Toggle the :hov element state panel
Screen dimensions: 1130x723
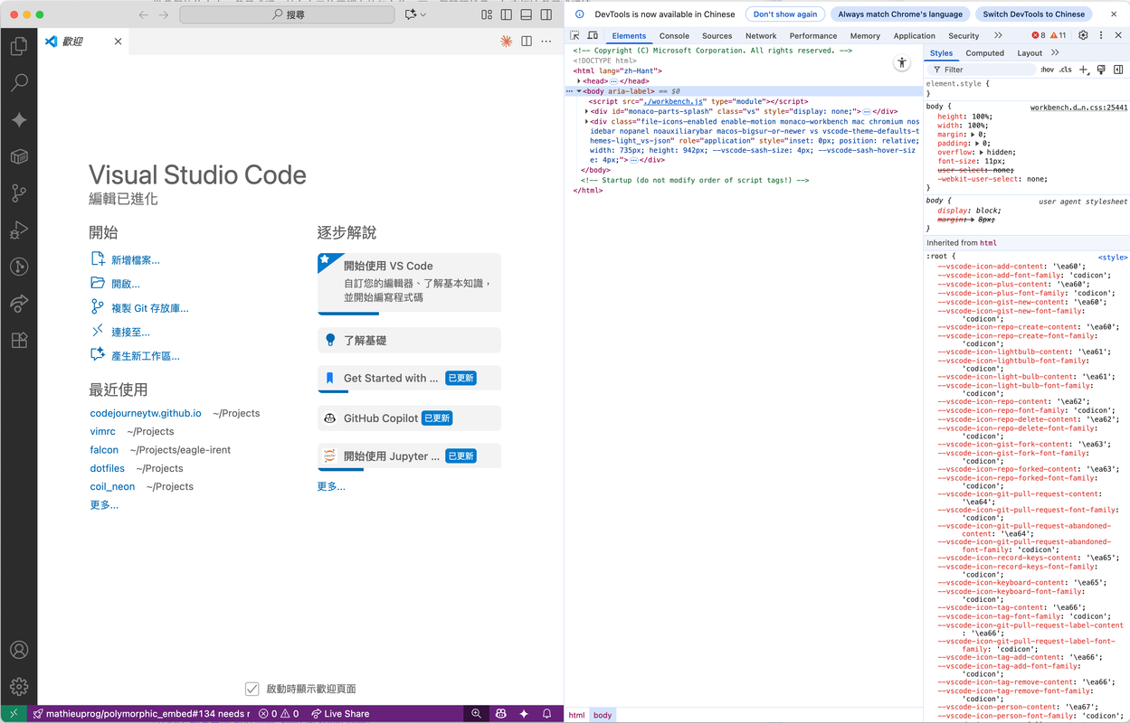[1047, 70]
